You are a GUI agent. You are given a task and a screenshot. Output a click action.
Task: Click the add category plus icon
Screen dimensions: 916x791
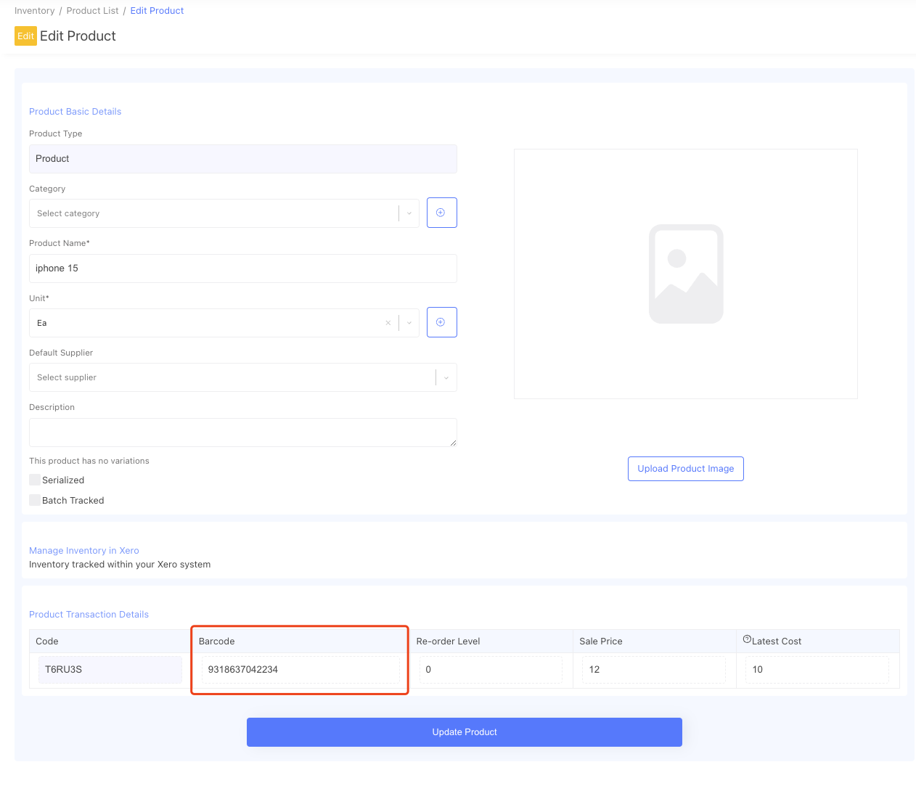click(x=441, y=213)
